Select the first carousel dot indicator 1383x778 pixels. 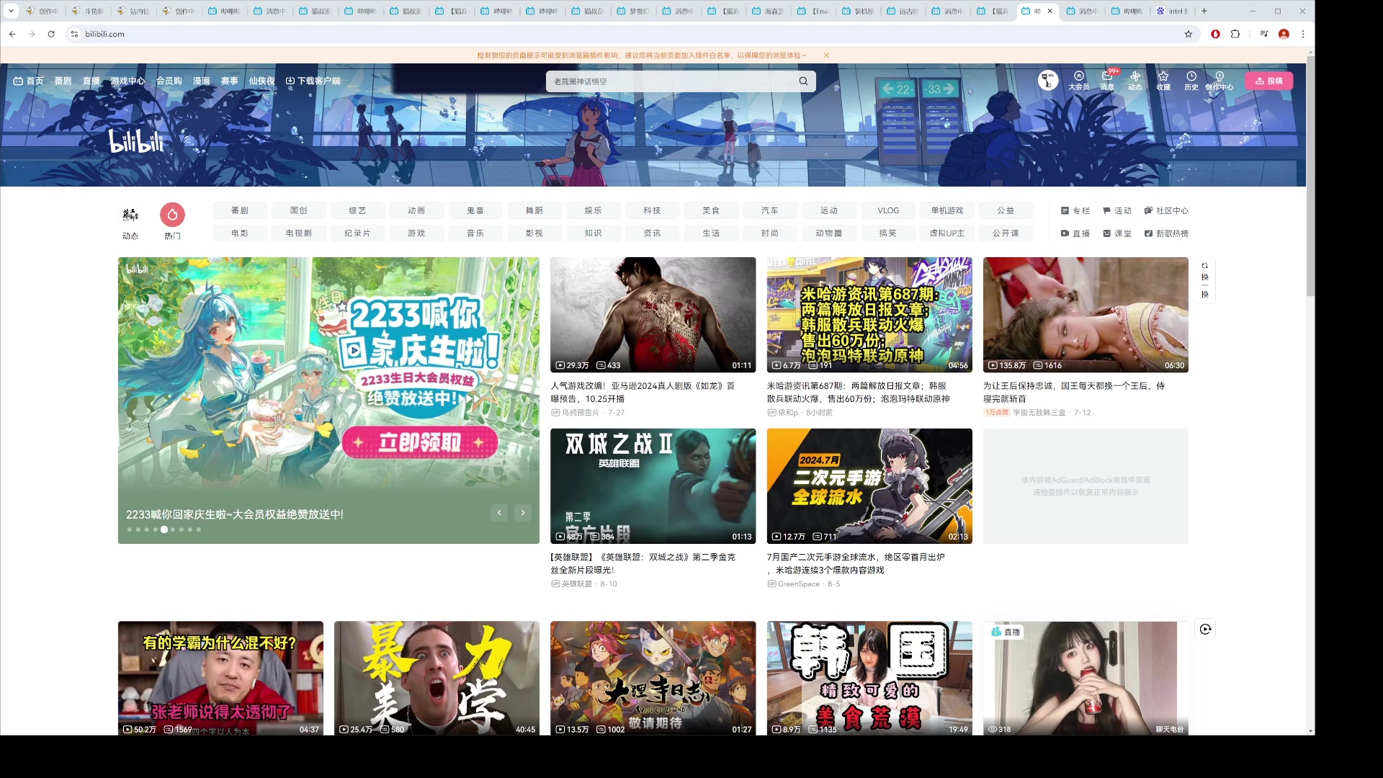pyautogui.click(x=130, y=529)
